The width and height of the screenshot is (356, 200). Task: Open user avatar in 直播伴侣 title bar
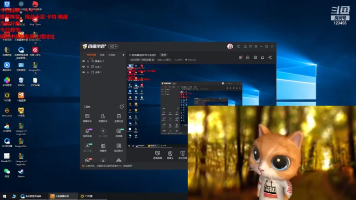[x=230, y=47]
